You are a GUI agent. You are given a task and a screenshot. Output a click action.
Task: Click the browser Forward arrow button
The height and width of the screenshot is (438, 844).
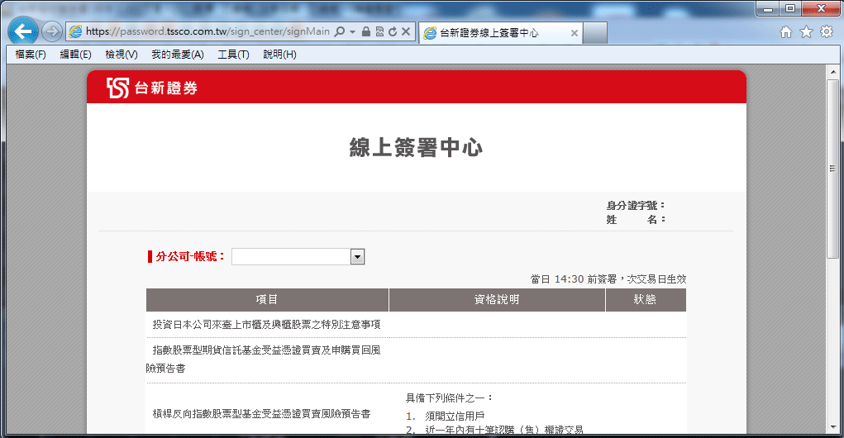(52, 31)
